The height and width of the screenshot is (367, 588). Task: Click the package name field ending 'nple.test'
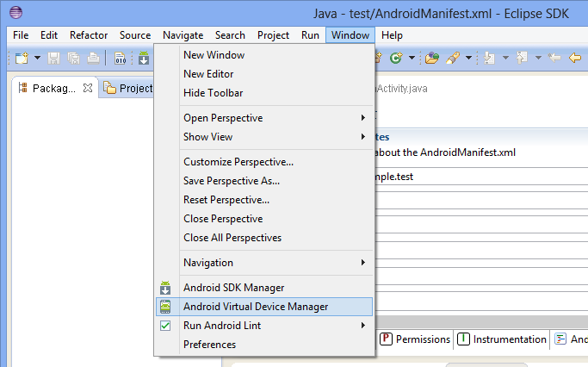click(481, 177)
